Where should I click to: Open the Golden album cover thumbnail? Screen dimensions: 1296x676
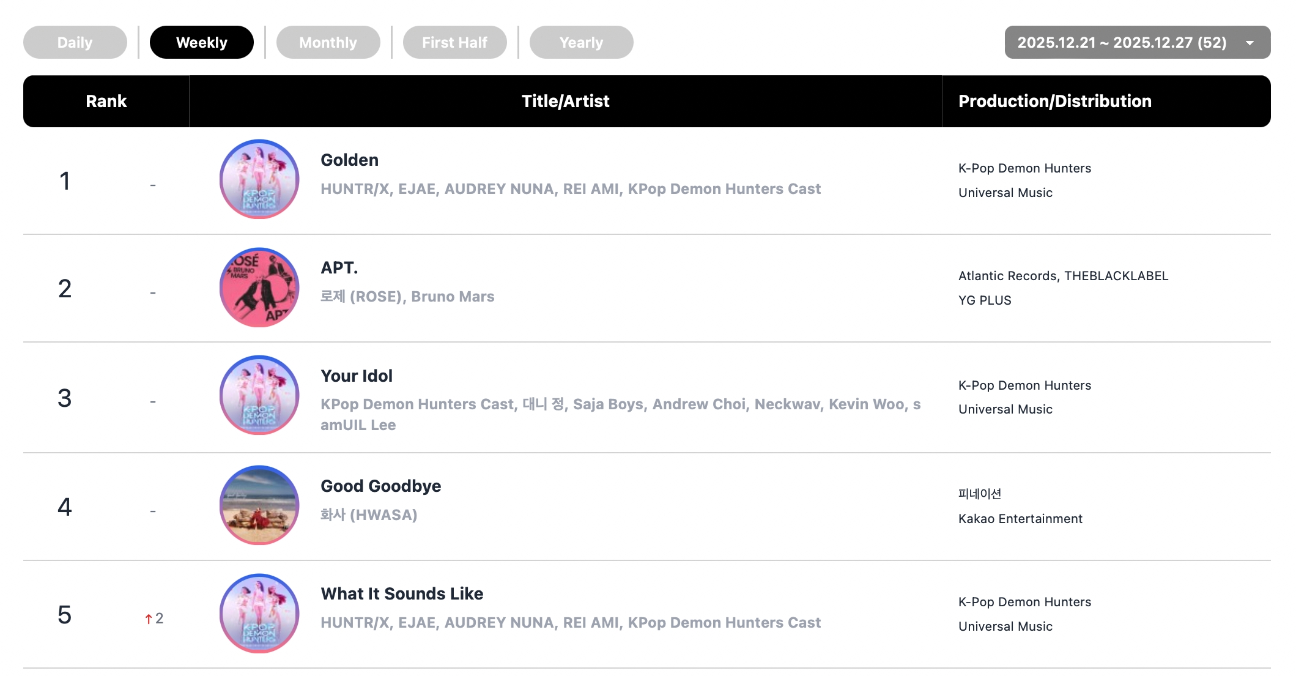click(259, 179)
